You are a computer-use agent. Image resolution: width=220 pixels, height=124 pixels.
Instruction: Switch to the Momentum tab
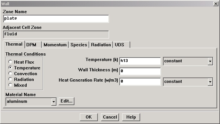[55, 45]
